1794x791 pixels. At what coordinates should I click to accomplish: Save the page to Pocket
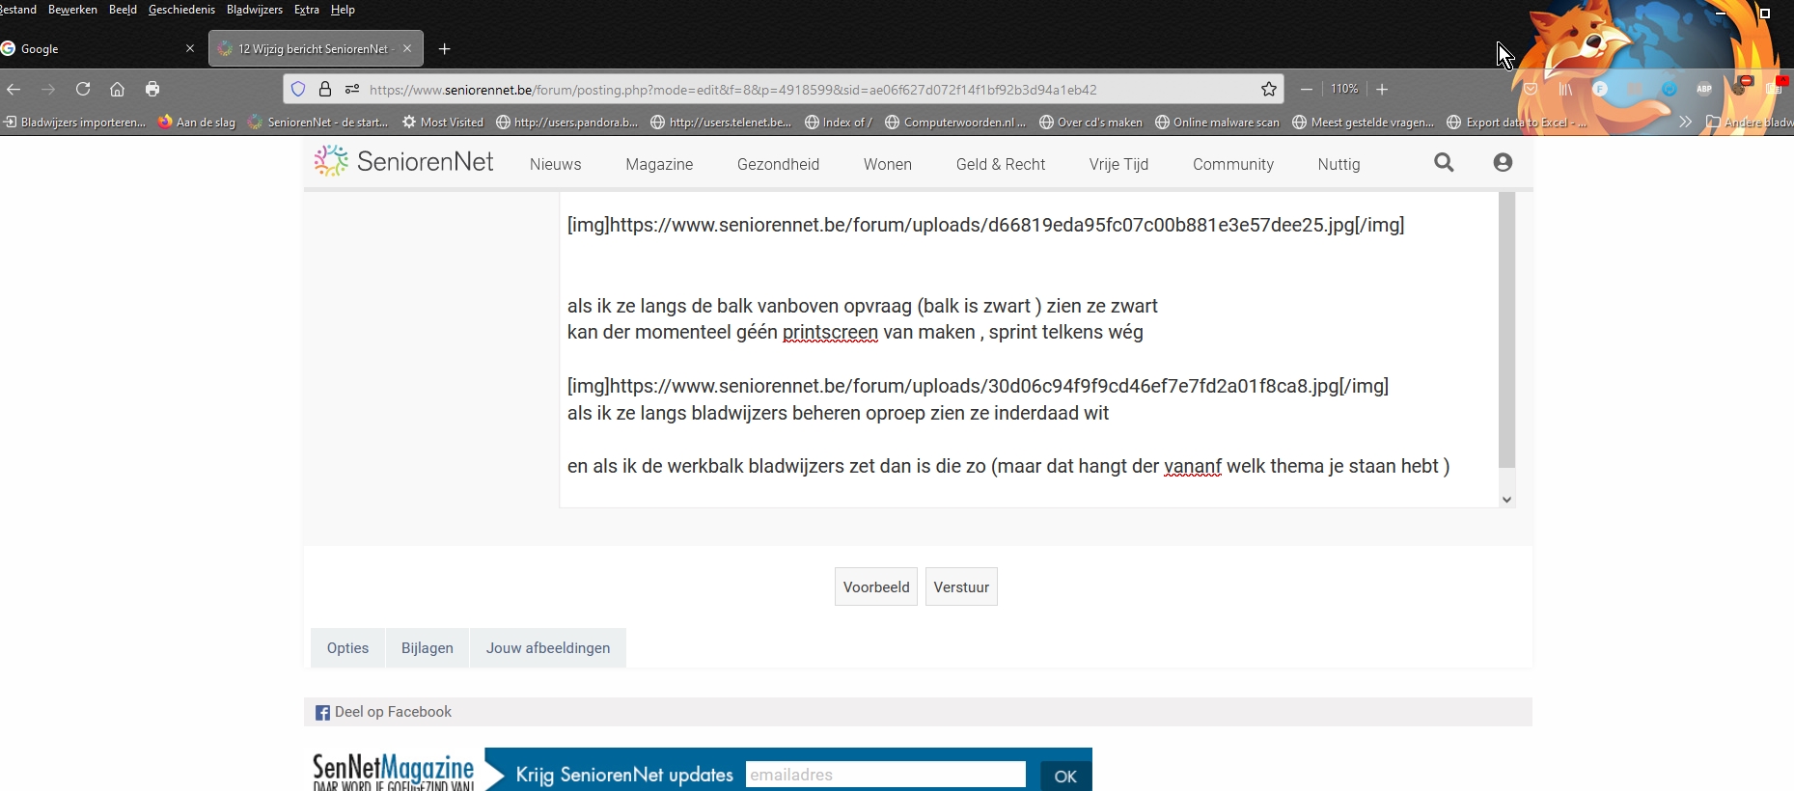click(x=1531, y=89)
